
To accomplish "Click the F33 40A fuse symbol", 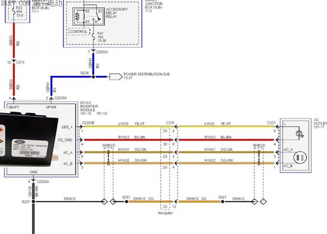I will point(14,11).
